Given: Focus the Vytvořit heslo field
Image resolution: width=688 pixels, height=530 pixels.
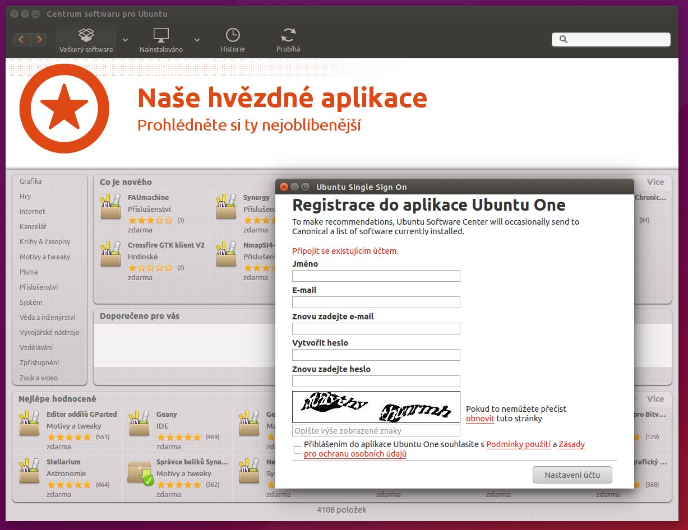Looking at the screenshot, I should tap(376, 355).
